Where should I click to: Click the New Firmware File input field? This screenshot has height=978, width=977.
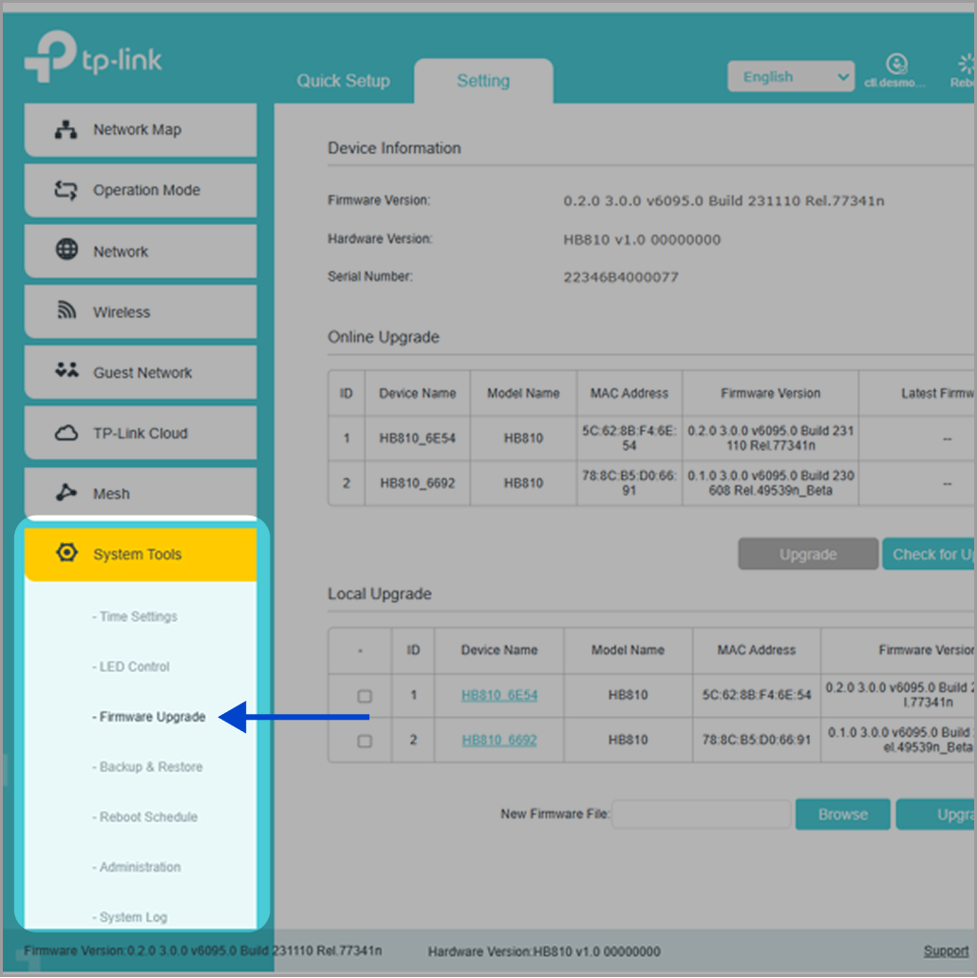pyautogui.click(x=702, y=814)
